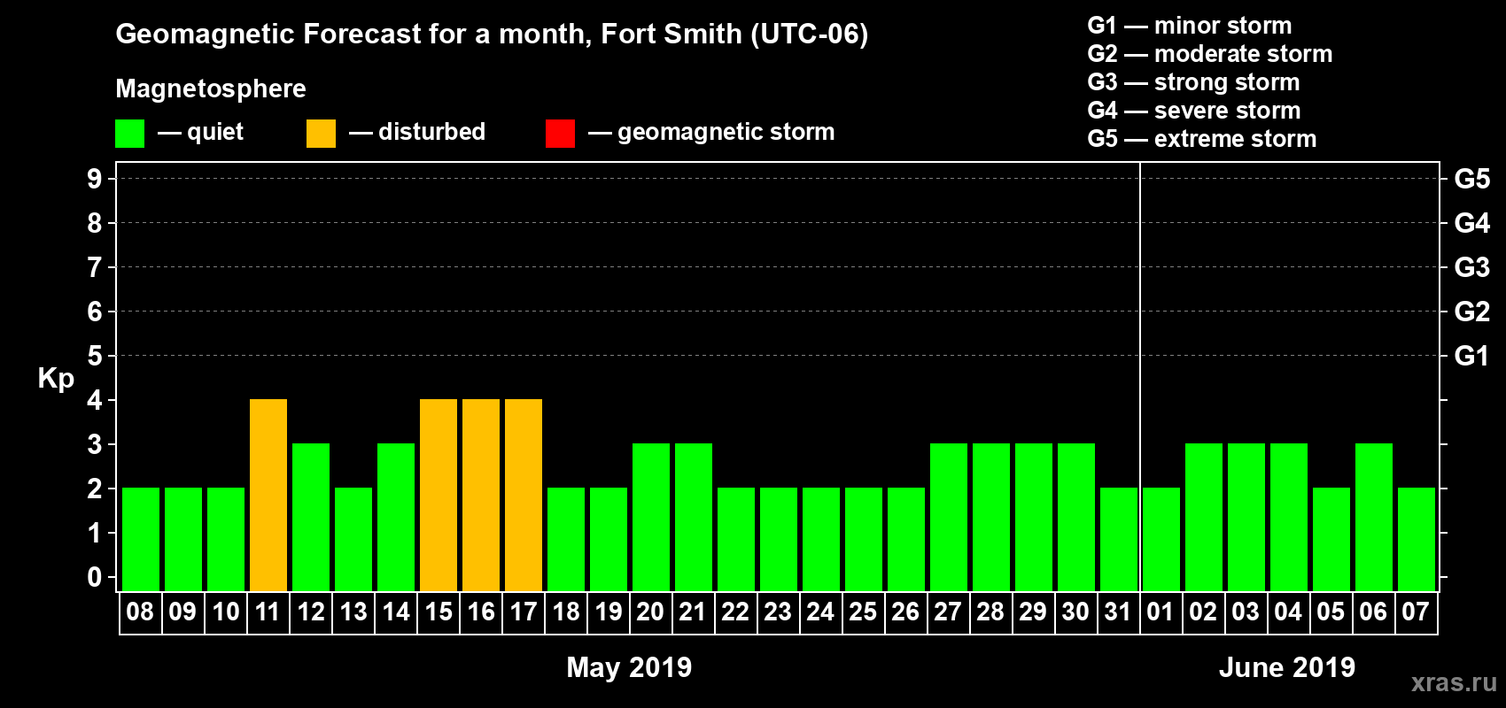Click the green bar for May 08
The width and height of the screenshot is (1506, 708).
point(141,540)
